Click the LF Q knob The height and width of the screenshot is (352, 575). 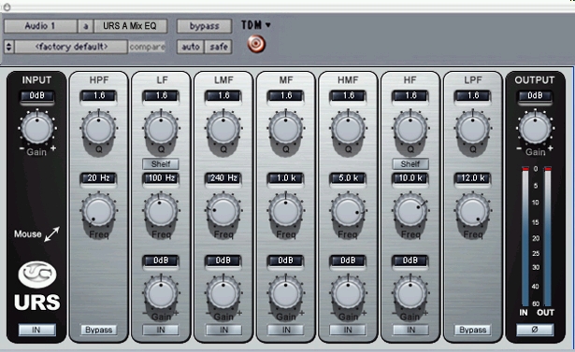click(161, 129)
